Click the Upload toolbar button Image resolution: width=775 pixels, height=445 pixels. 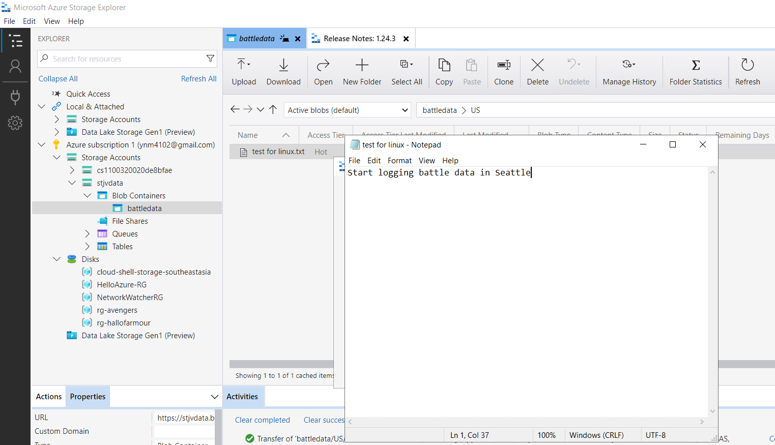coord(244,72)
